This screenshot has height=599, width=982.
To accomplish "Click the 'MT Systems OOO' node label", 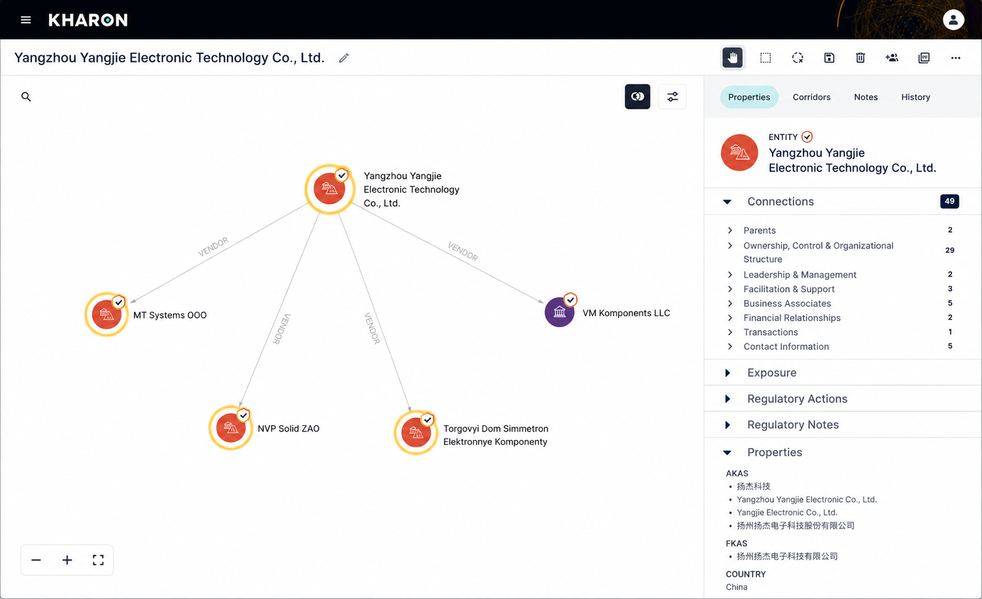I will click(x=170, y=315).
